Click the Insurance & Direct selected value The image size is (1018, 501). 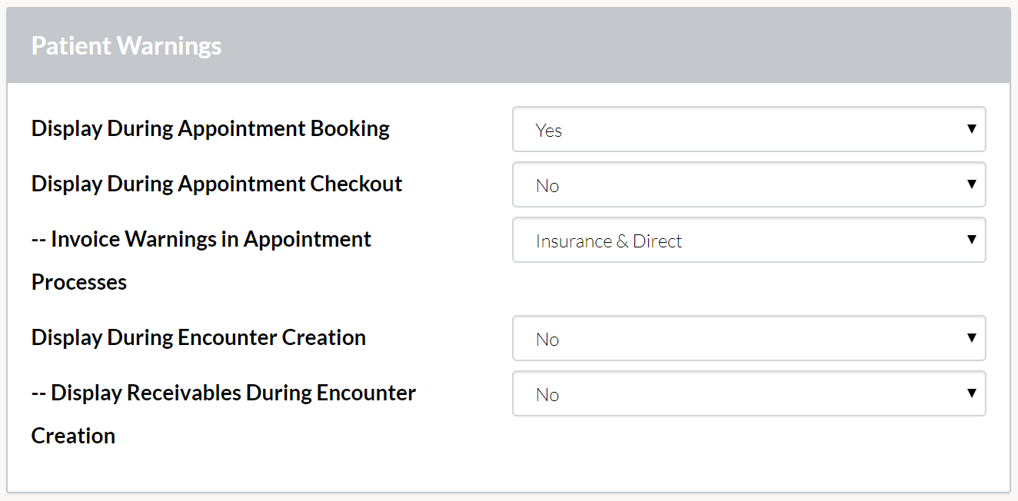click(609, 241)
